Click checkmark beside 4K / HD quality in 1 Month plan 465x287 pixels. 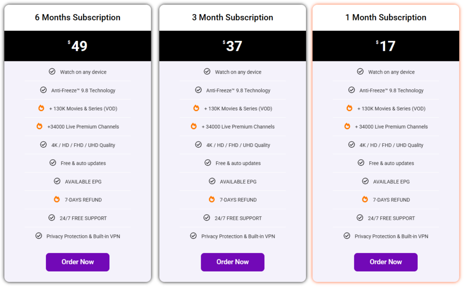pyautogui.click(x=351, y=145)
